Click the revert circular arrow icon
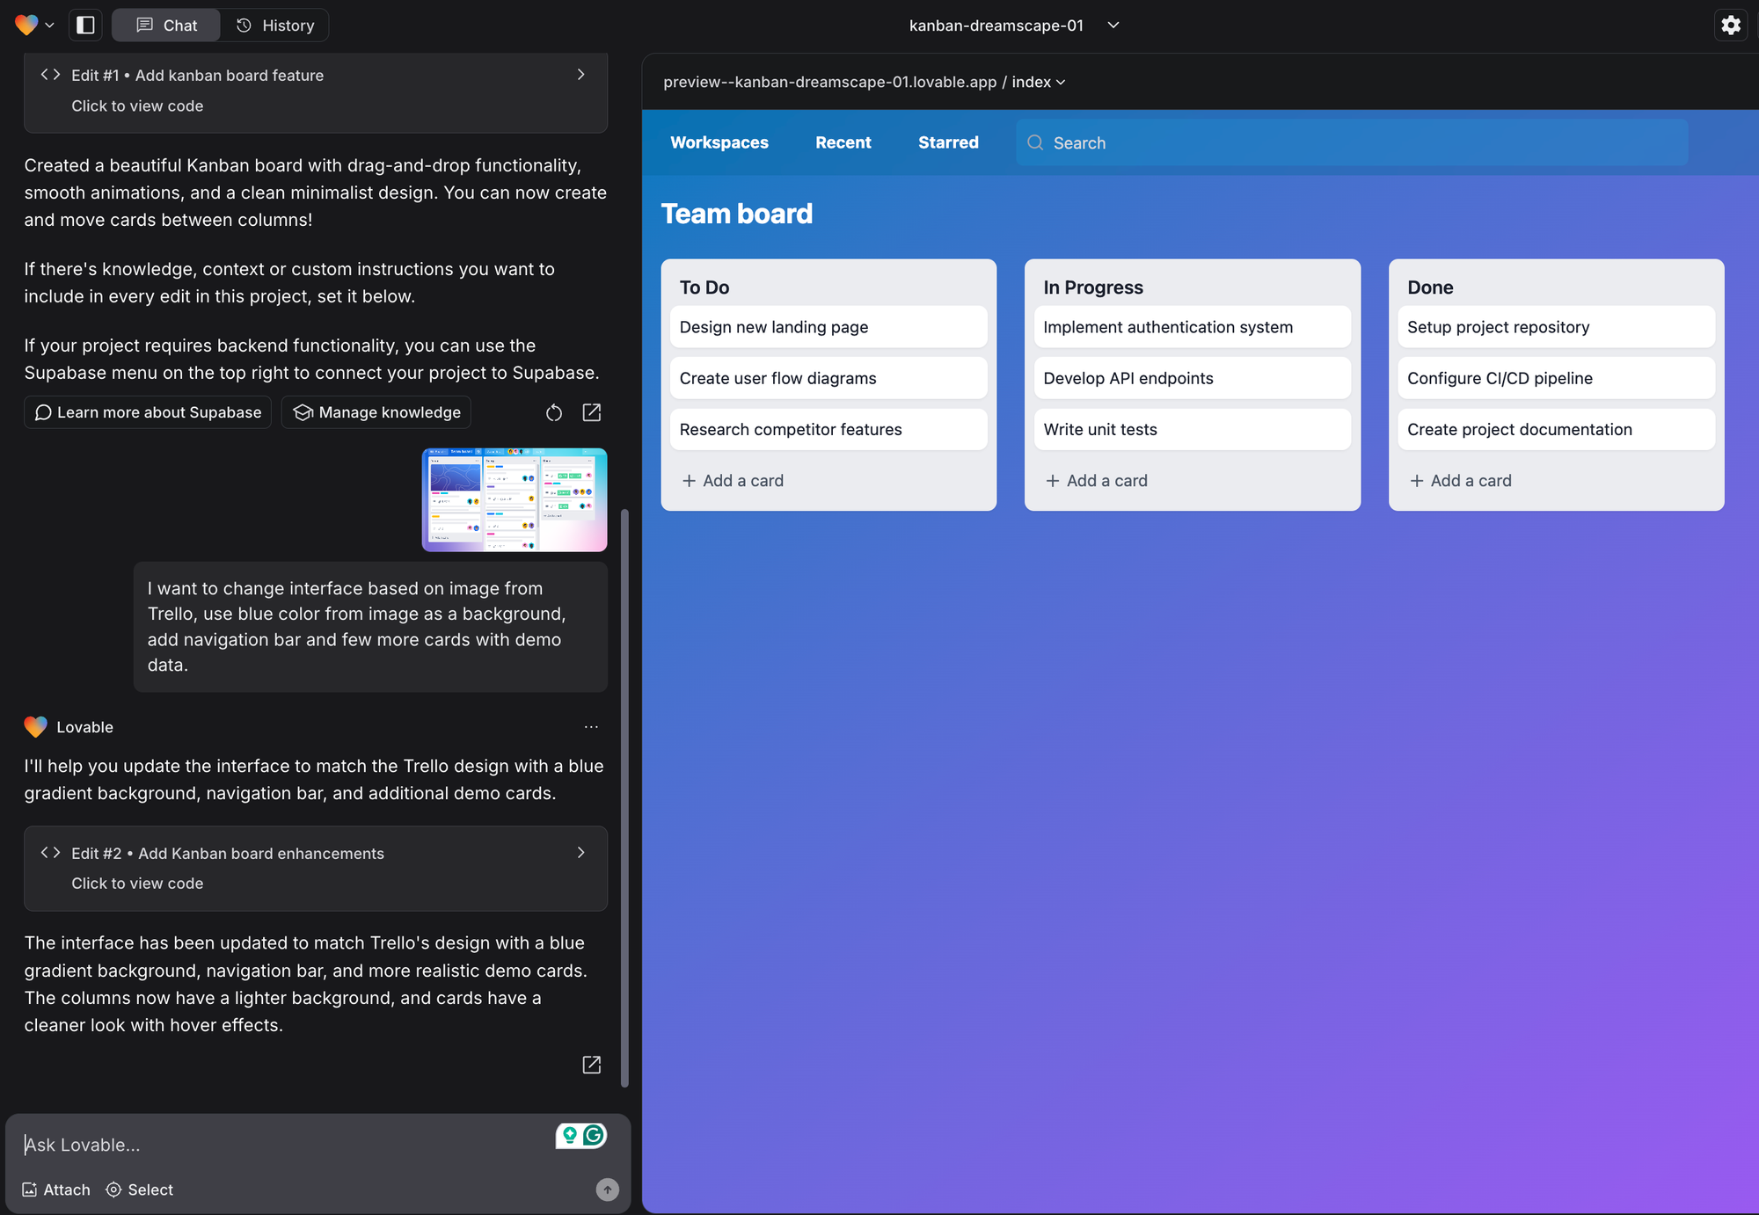 coord(553,412)
